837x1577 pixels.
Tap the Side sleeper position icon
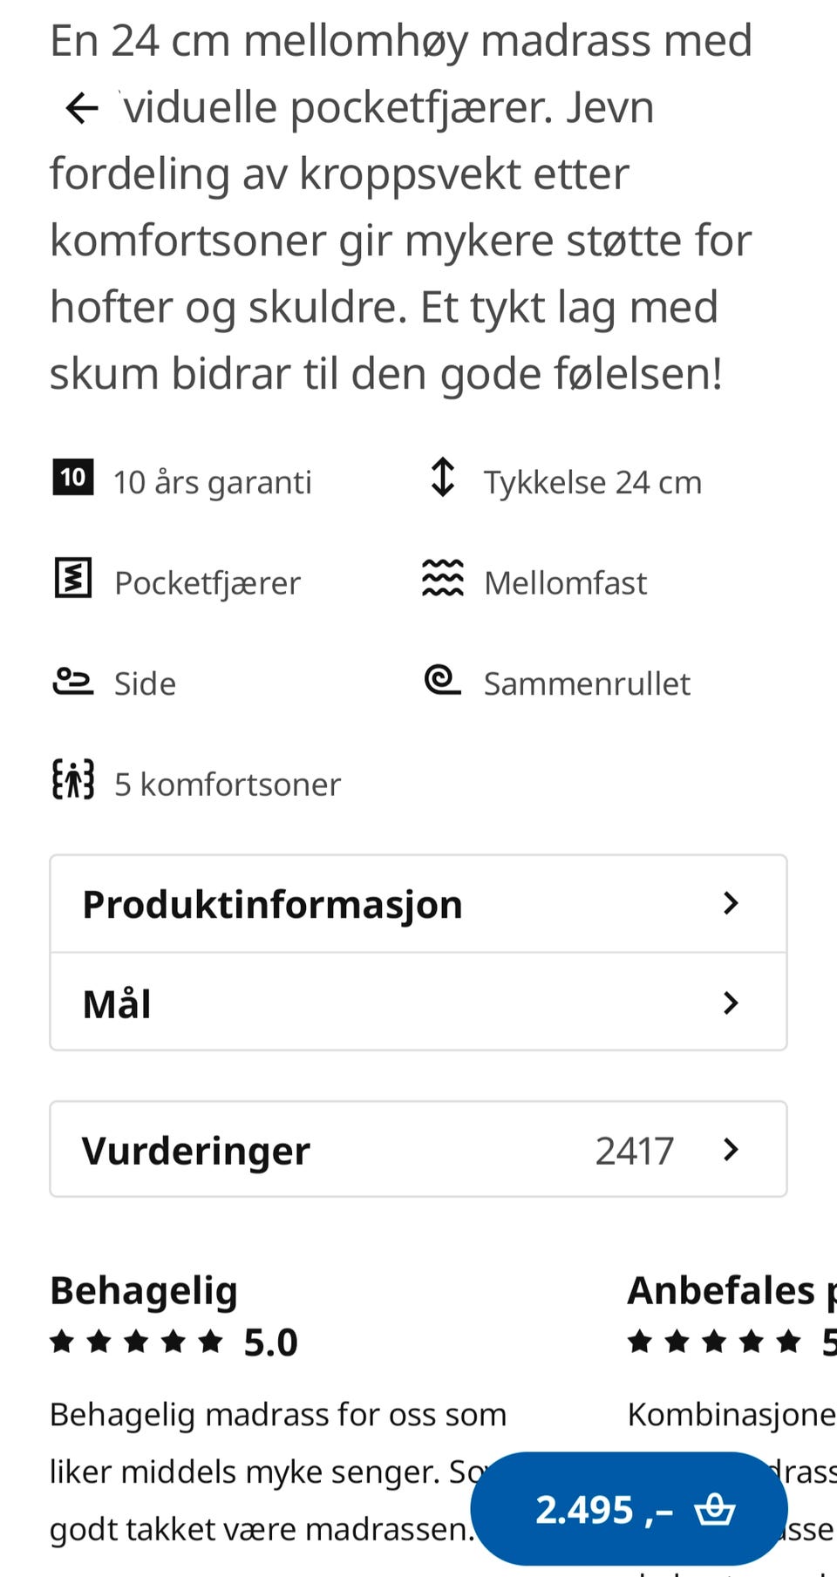[73, 681]
